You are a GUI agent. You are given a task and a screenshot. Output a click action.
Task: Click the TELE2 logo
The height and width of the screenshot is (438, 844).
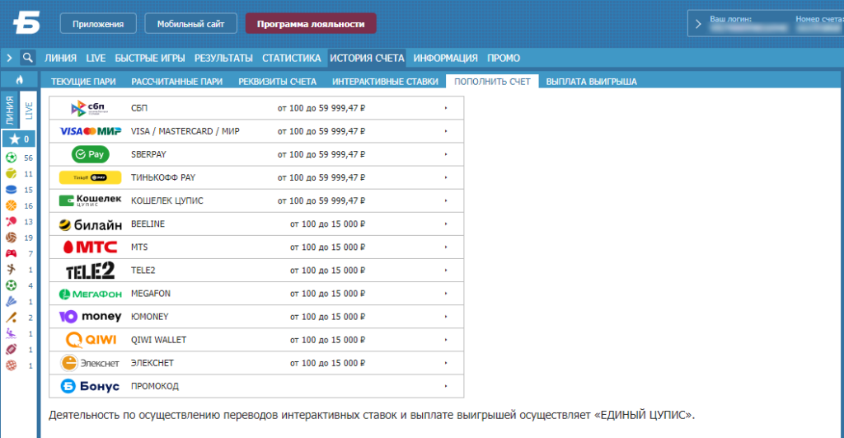90,271
